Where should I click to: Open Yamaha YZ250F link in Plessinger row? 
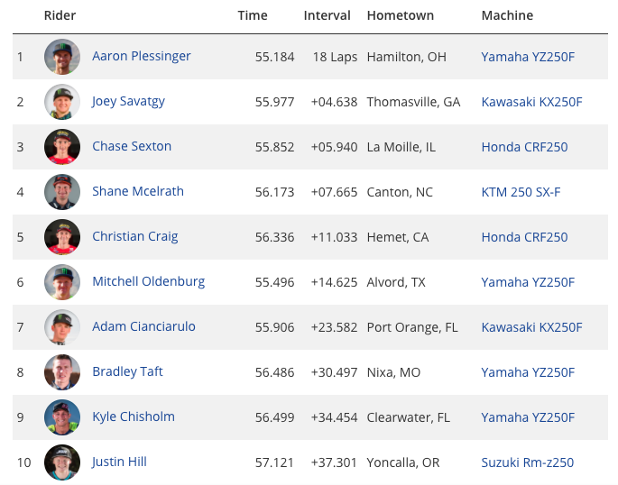pos(528,57)
